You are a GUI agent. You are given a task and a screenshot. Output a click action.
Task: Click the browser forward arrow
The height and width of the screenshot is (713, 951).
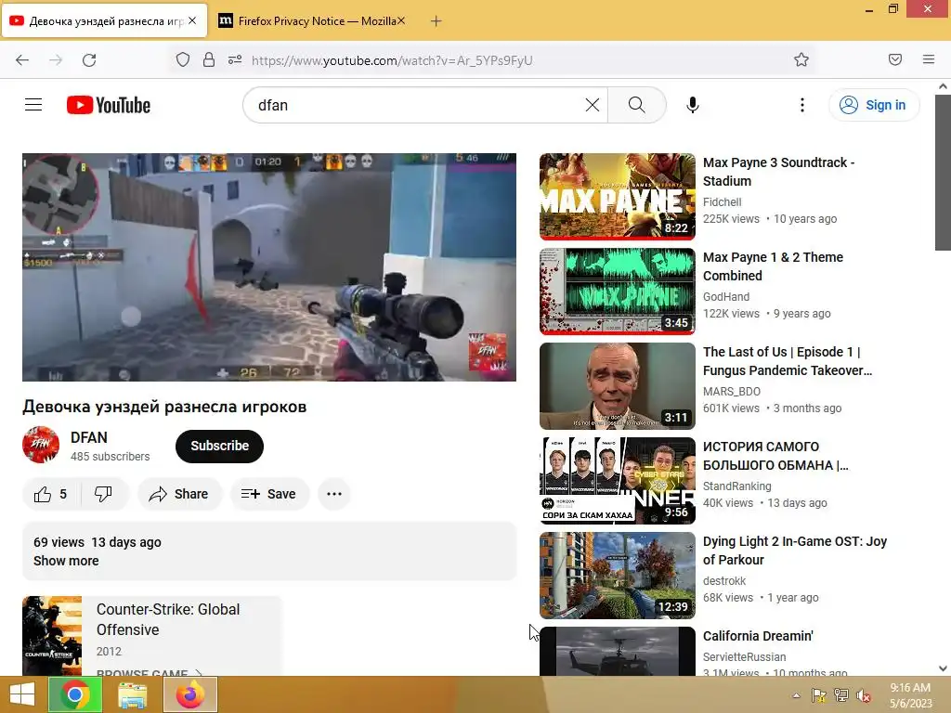point(56,60)
